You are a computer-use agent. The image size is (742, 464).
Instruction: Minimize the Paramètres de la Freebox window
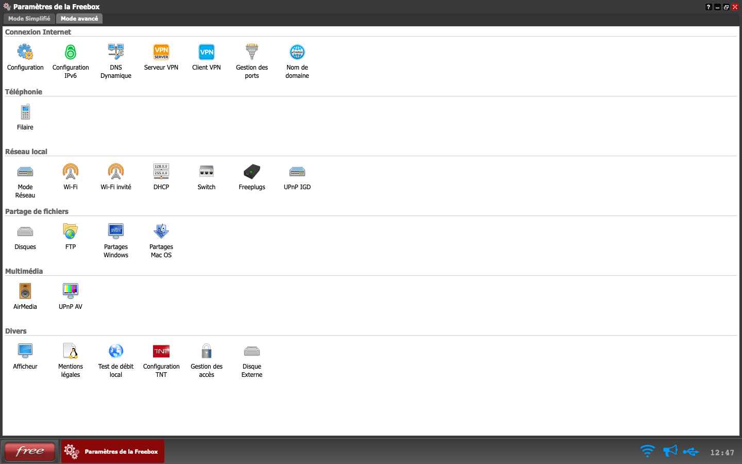coord(717,7)
